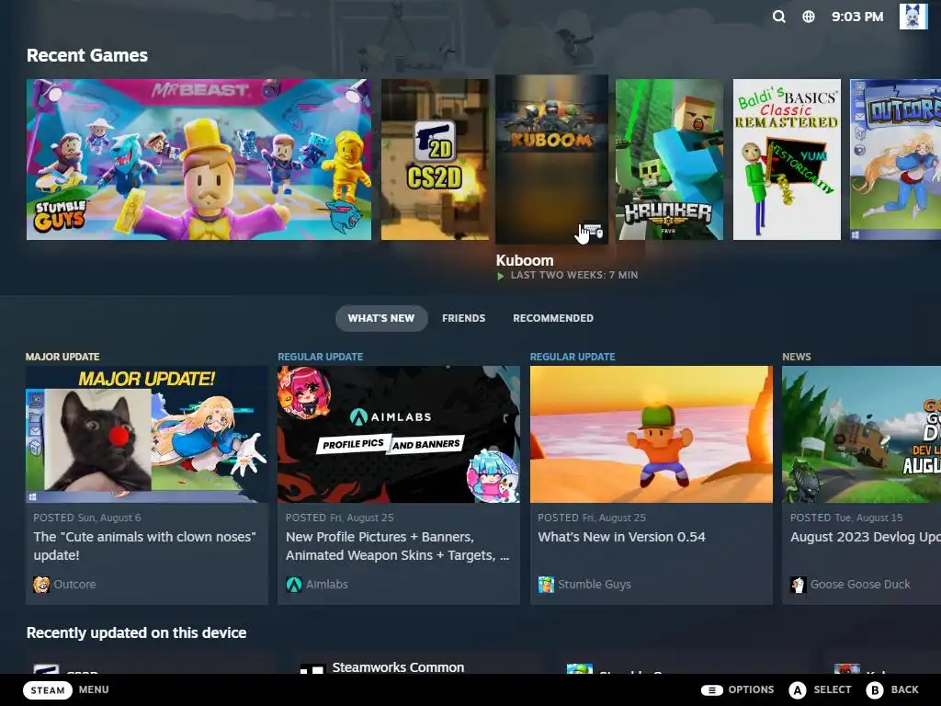
Task: Click the Aimlabs publisher name
Action: click(327, 584)
